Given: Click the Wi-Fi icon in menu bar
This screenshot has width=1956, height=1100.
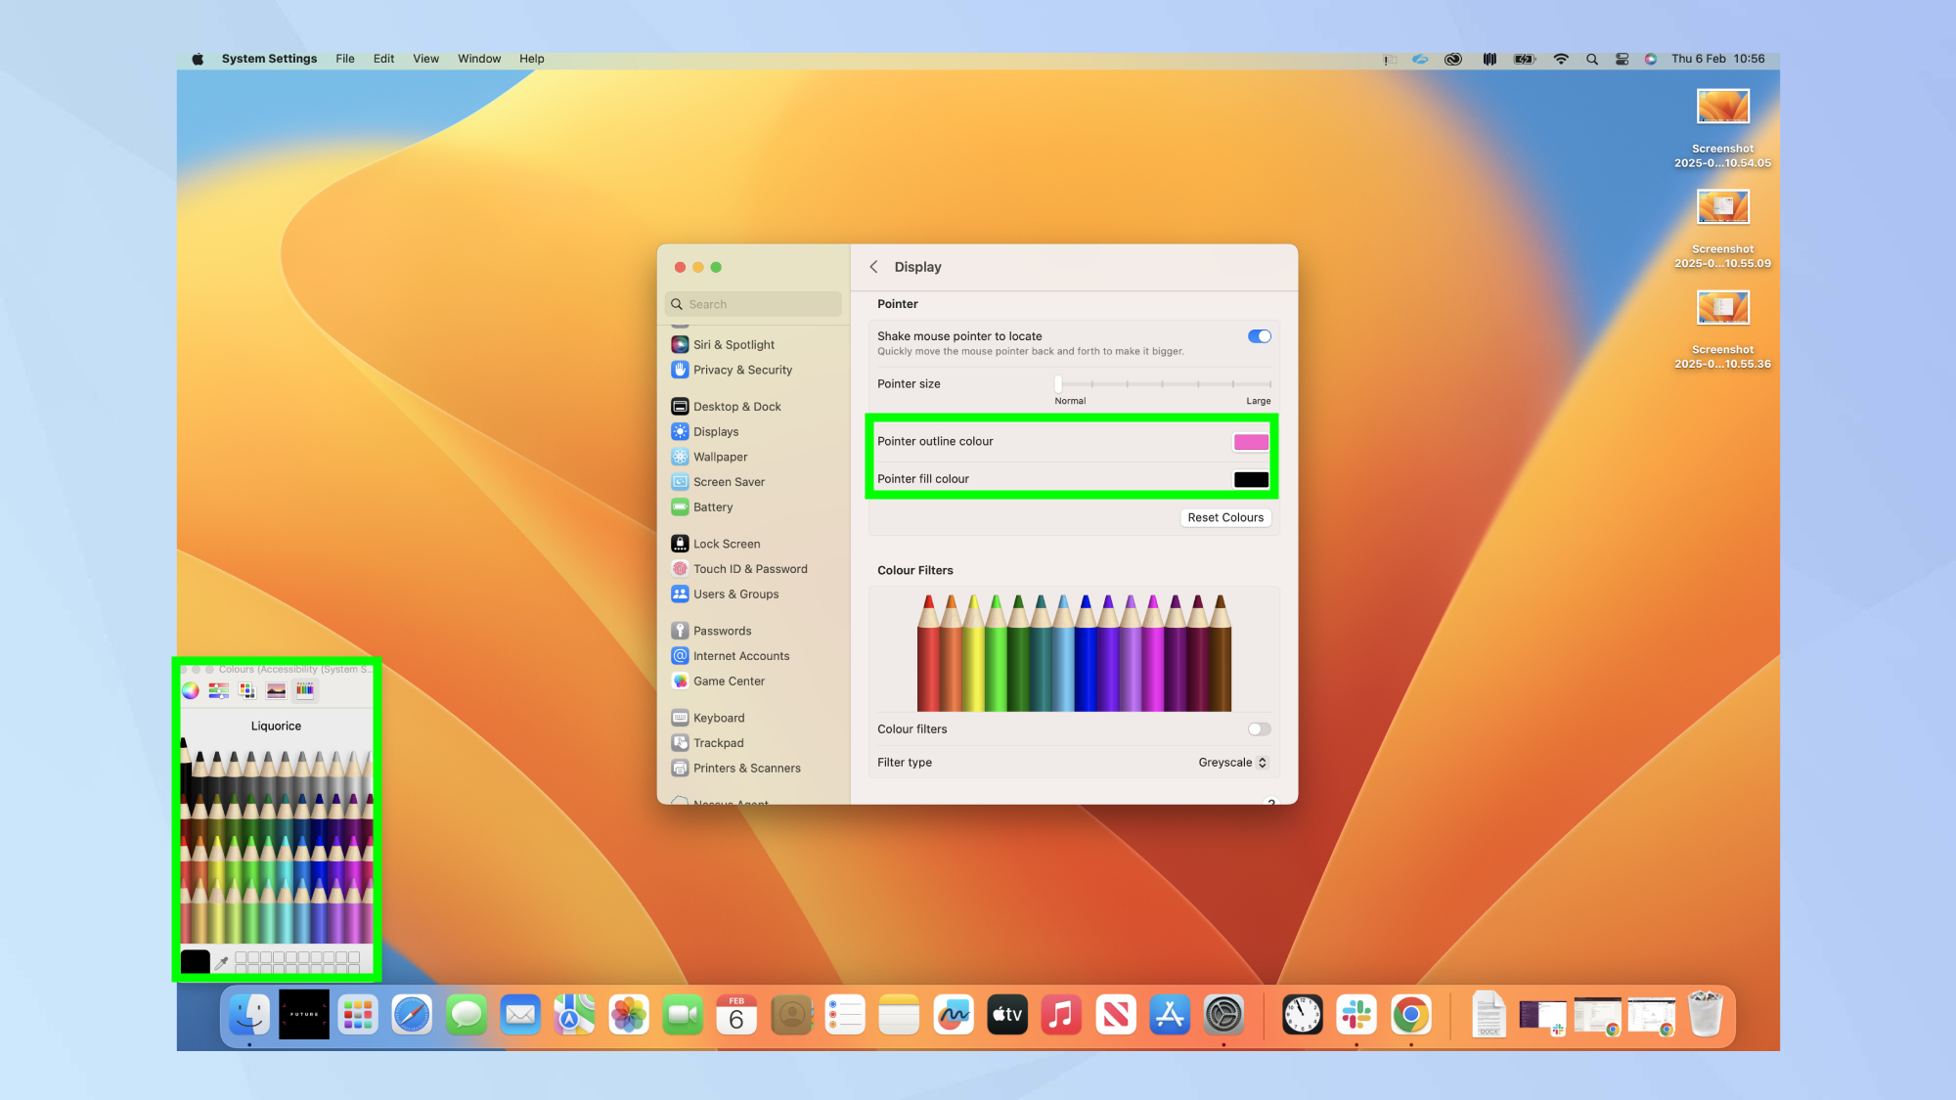Looking at the screenshot, I should coord(1560,59).
